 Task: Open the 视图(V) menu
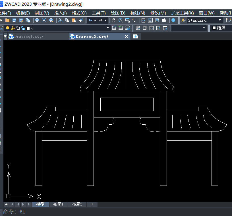click(x=42, y=13)
